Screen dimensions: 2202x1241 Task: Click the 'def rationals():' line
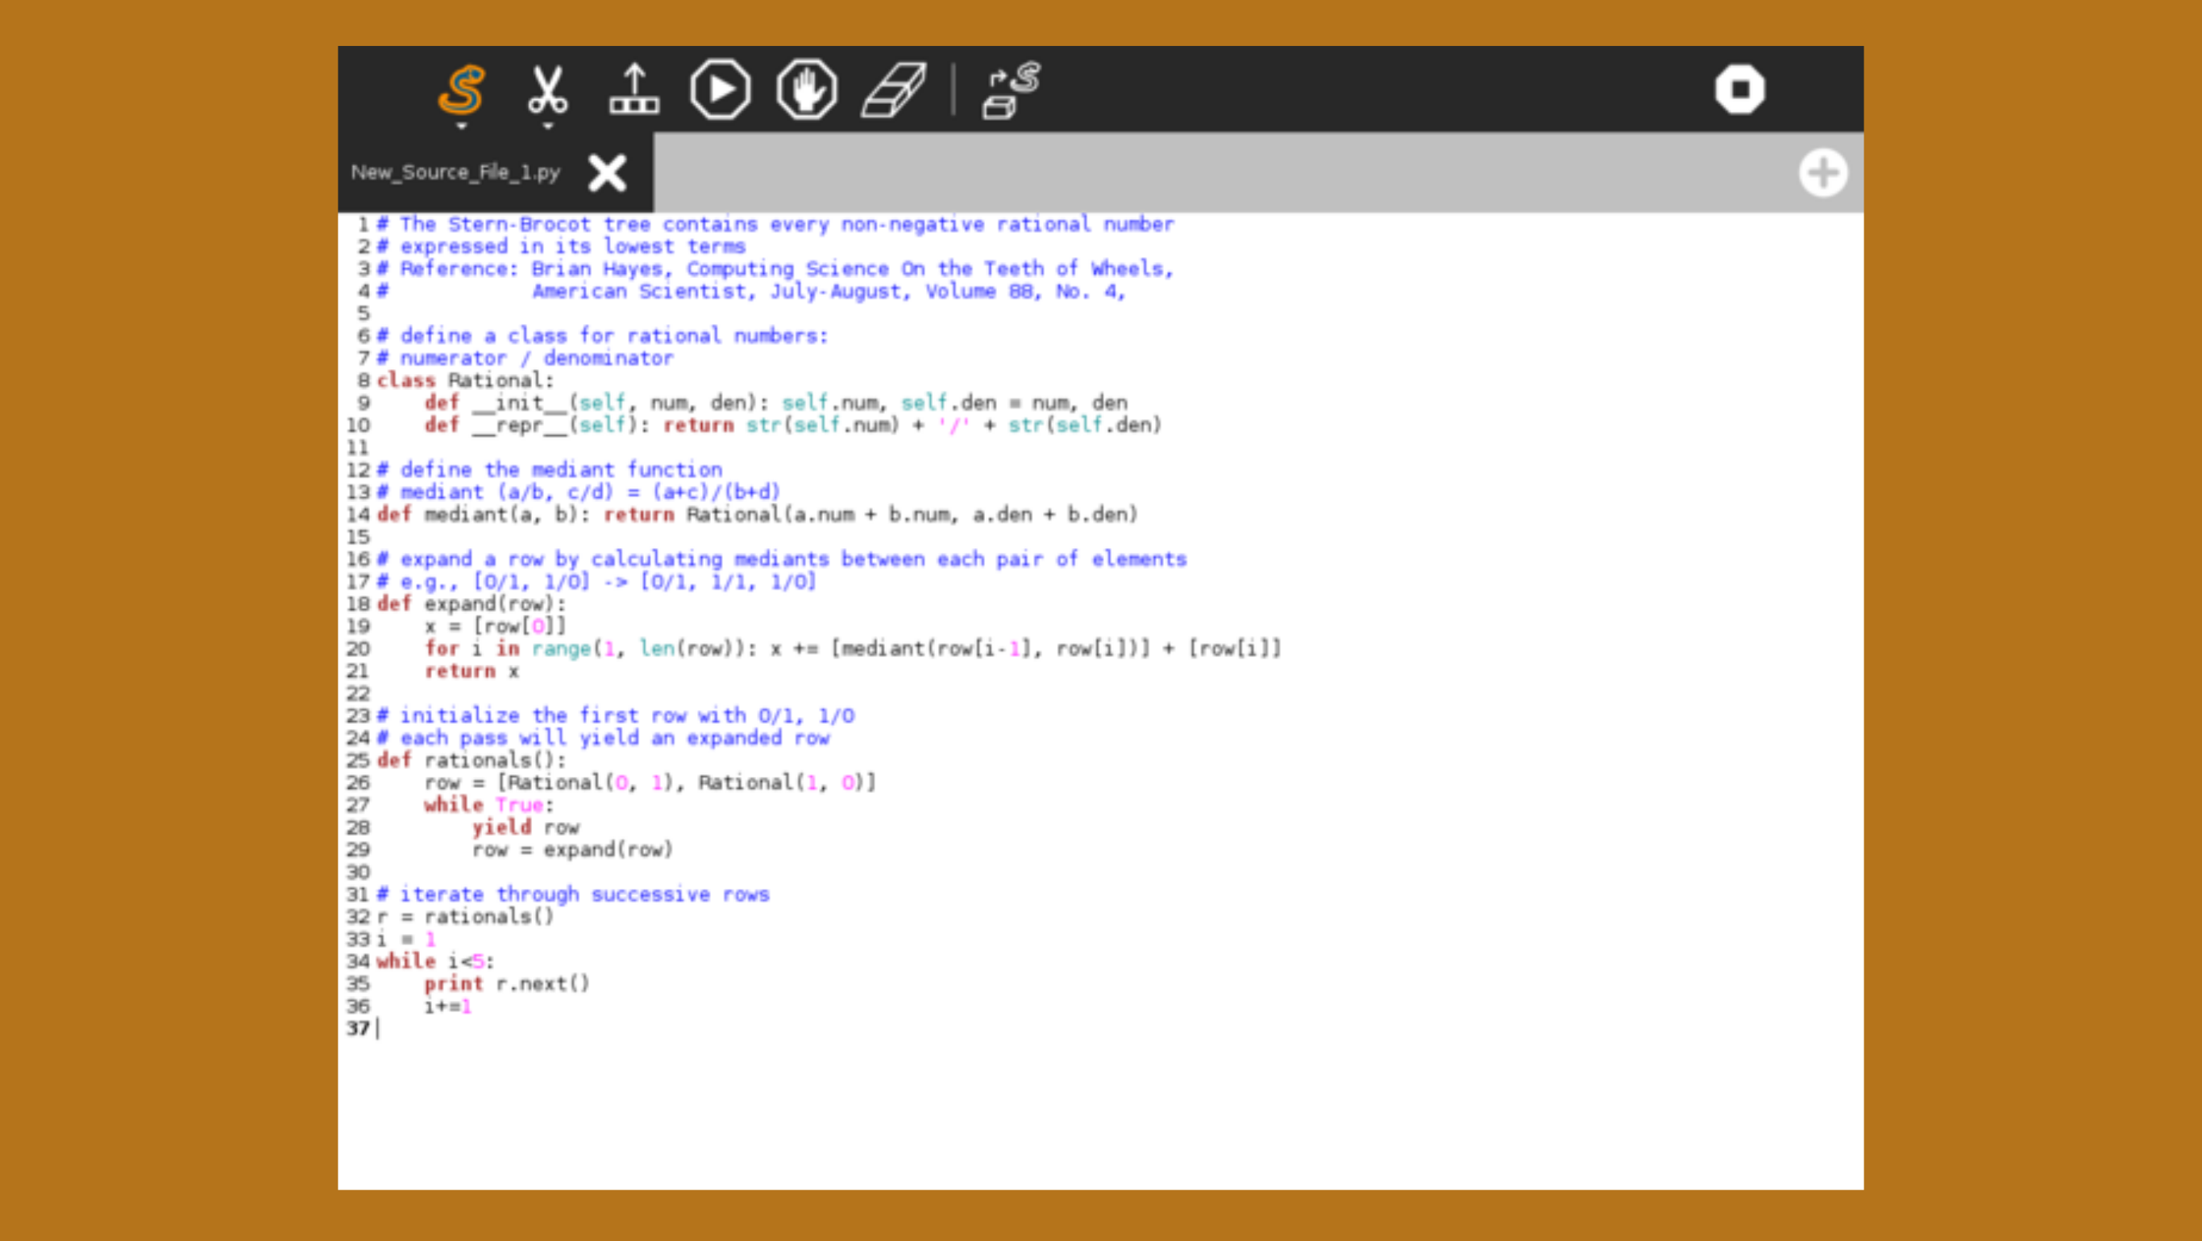(x=472, y=761)
